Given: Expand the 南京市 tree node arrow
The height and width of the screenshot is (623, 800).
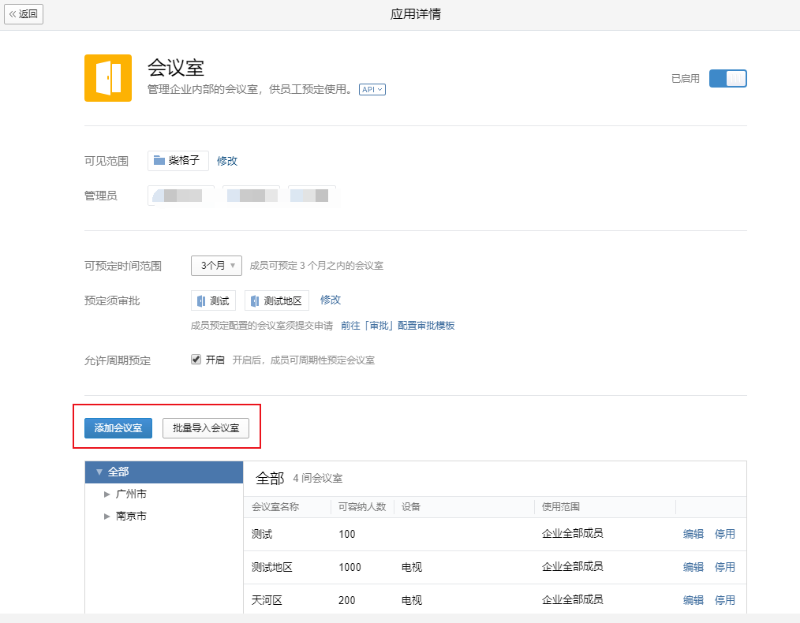Looking at the screenshot, I should coord(107,516).
